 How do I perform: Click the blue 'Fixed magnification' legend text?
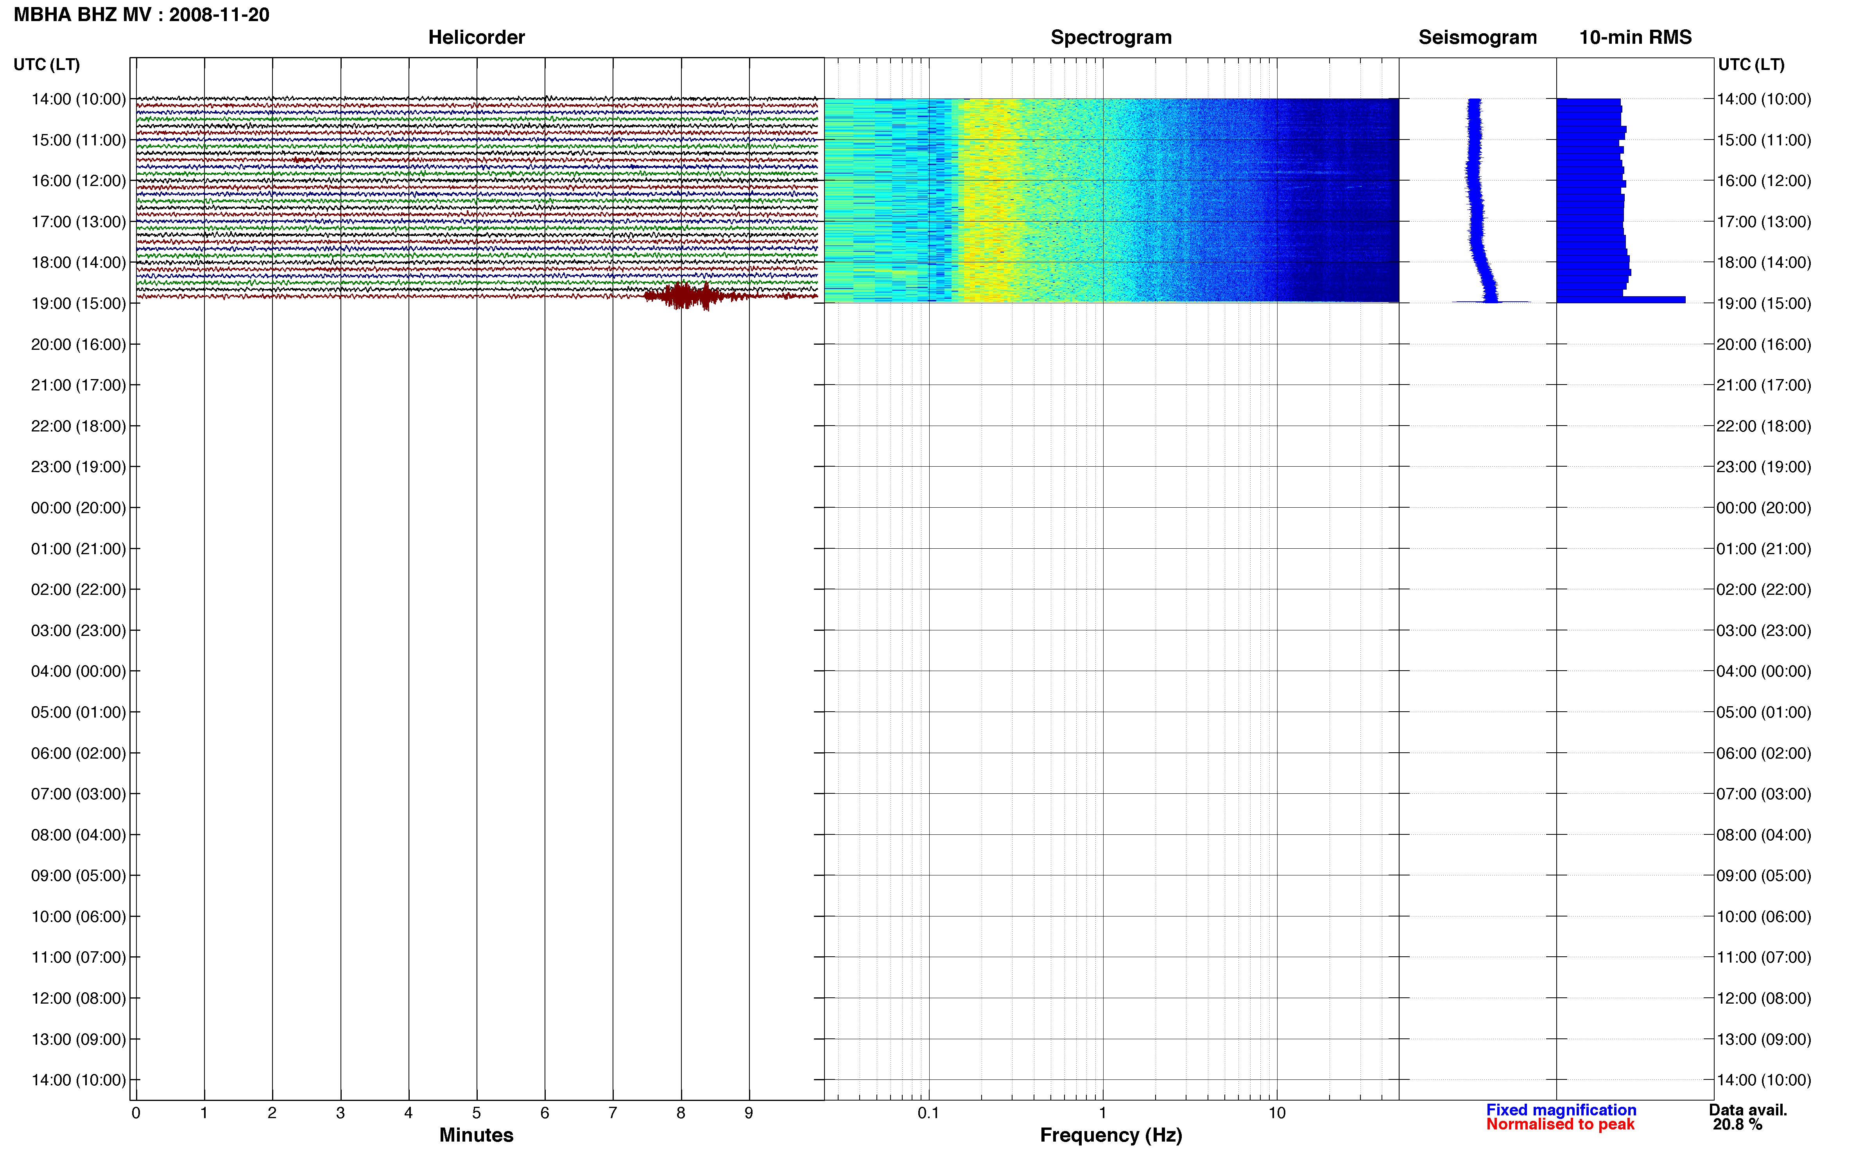coord(1561,1110)
